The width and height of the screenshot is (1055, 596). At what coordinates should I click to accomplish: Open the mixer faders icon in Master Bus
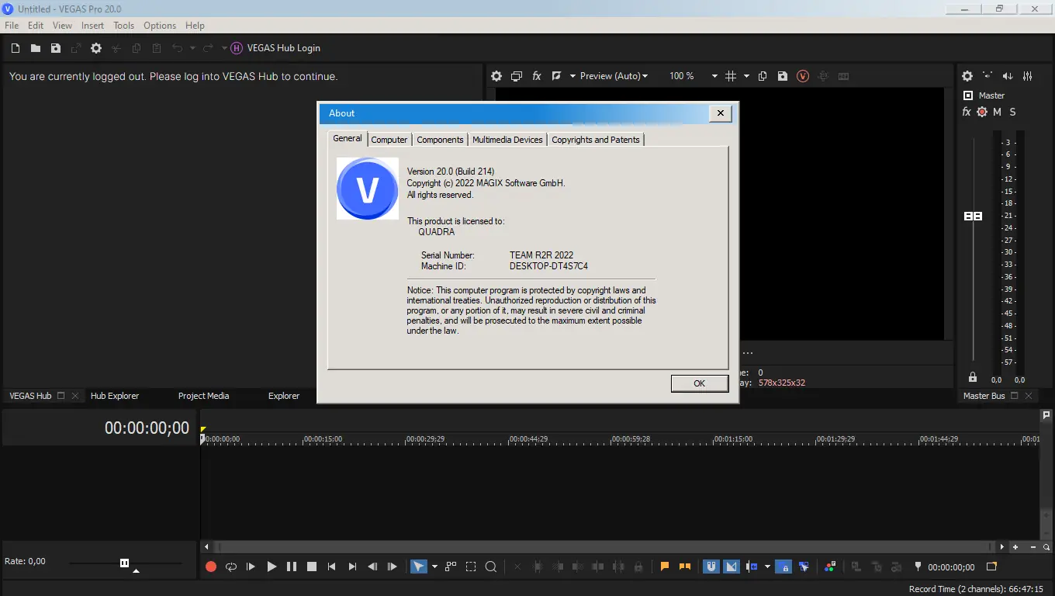point(1028,76)
